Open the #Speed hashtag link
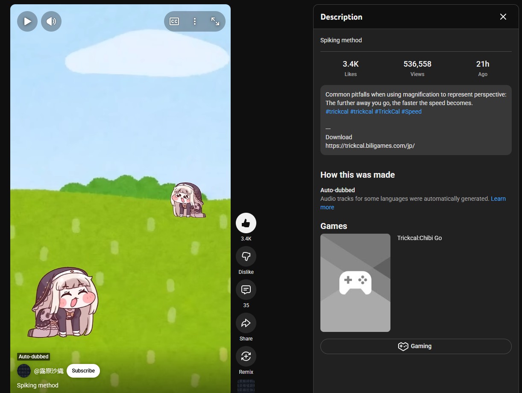The image size is (522, 393). (411, 111)
